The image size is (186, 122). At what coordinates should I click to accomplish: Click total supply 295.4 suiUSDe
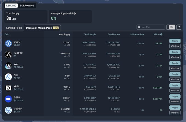point(89,53)
